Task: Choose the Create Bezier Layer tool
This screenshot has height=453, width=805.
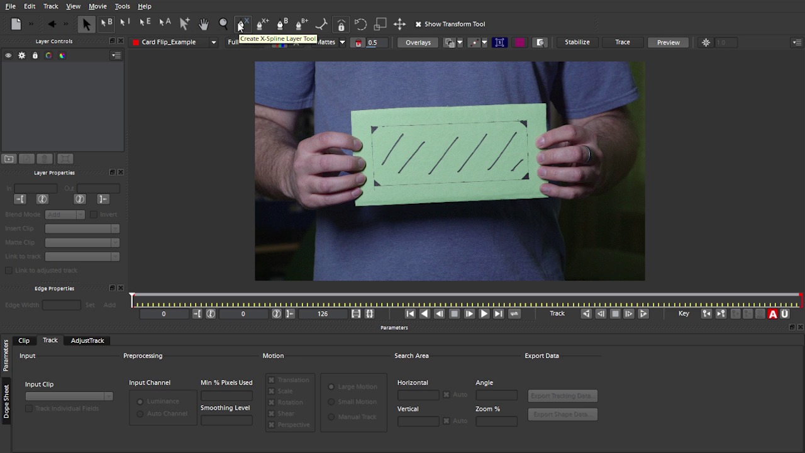Action: point(282,24)
